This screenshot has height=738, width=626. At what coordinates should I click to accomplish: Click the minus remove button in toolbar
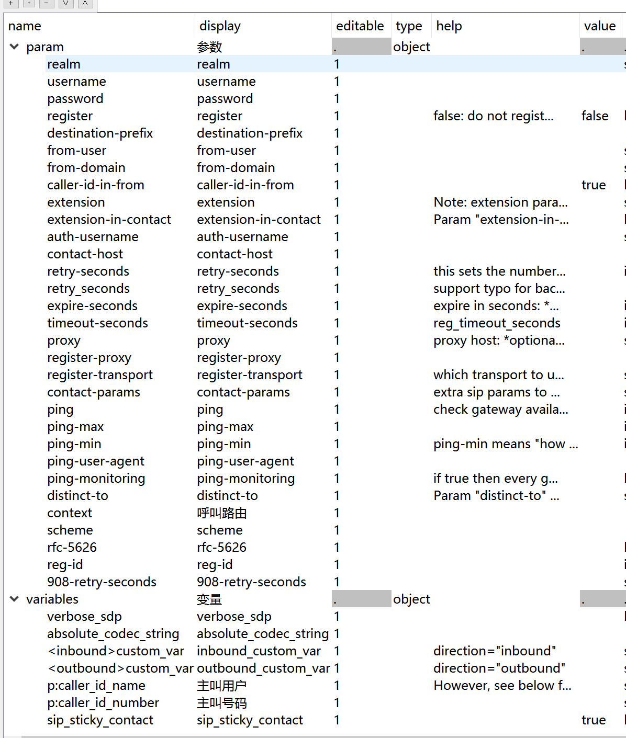click(x=47, y=3)
